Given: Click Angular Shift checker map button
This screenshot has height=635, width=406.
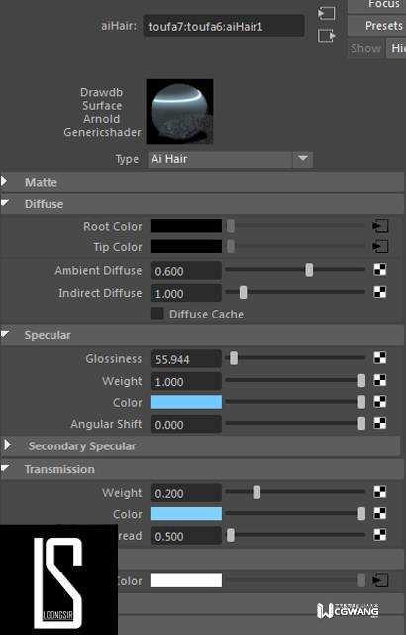Looking at the screenshot, I should (x=380, y=423).
